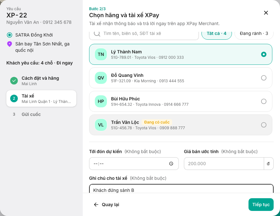
Task: Open step Cách đặt và hãng
Action: [x=41, y=81]
